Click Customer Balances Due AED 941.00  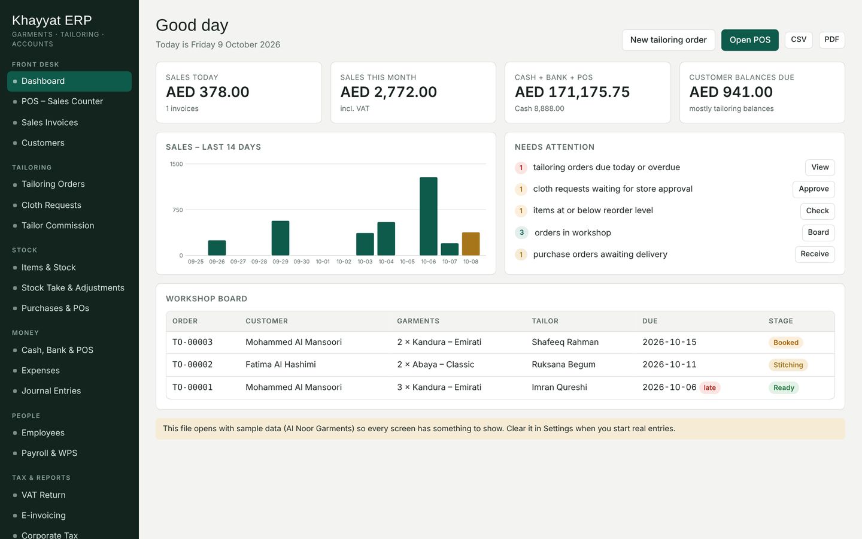click(762, 93)
